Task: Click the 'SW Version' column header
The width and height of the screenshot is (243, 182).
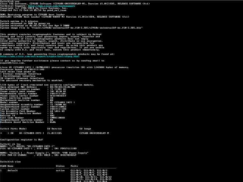Action: click(x=54, y=129)
